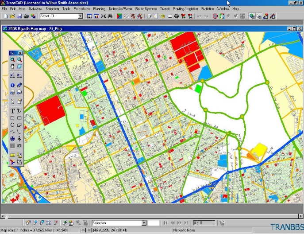This screenshot has height=234, width=304.
Task: Close the Tools floating palette
Action: [x=21, y=52]
